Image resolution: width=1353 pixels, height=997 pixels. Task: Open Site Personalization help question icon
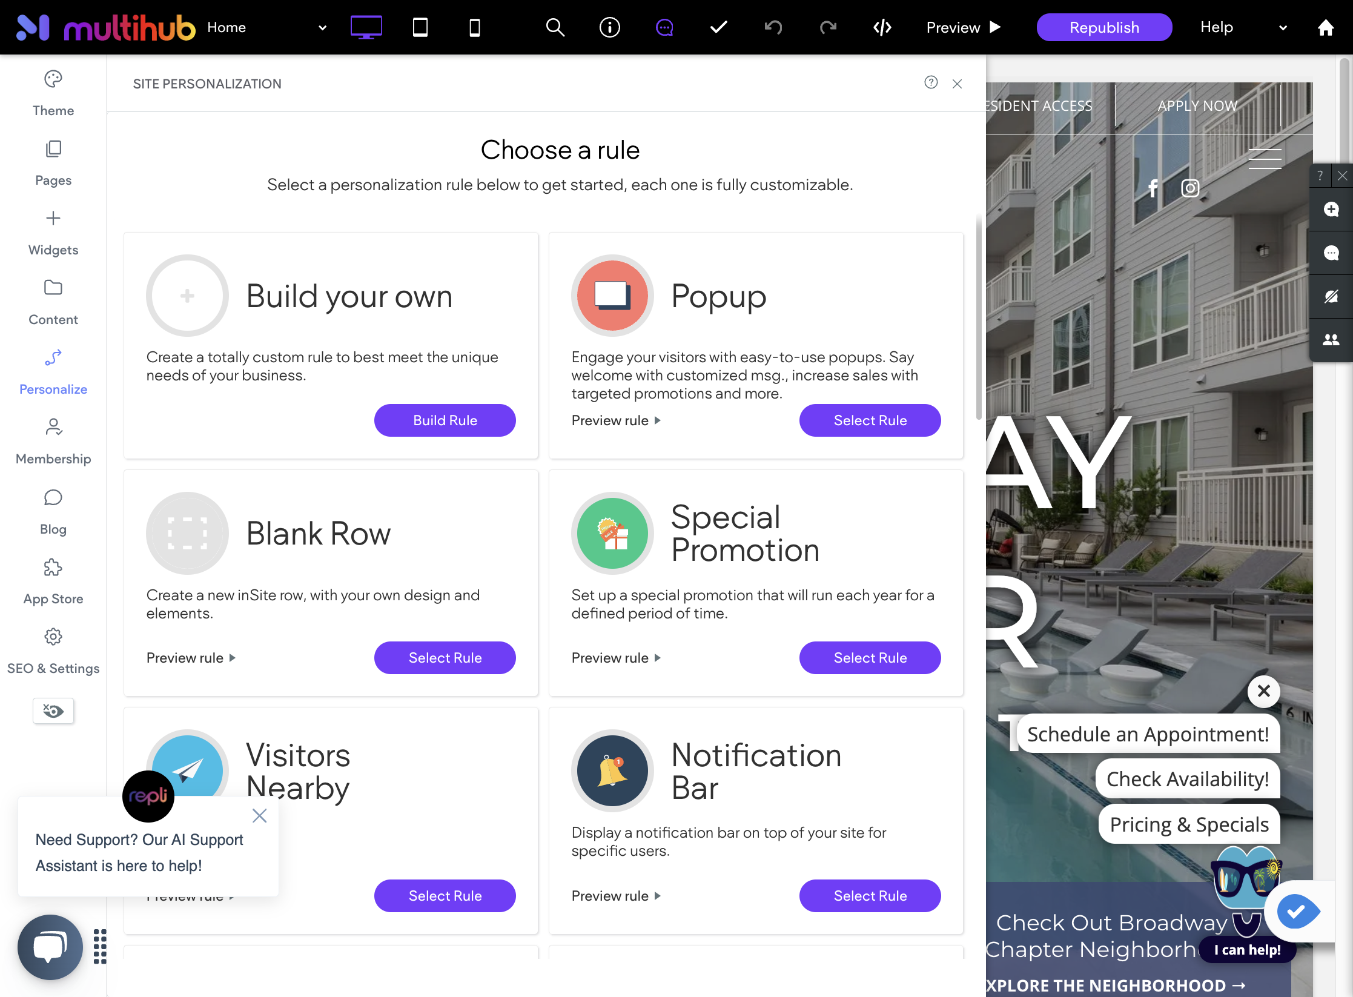[x=931, y=82]
